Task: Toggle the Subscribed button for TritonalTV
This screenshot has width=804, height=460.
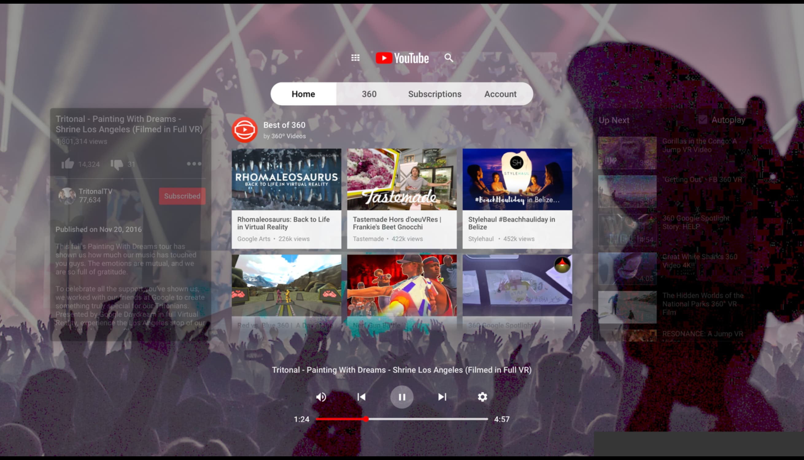Action: click(182, 196)
